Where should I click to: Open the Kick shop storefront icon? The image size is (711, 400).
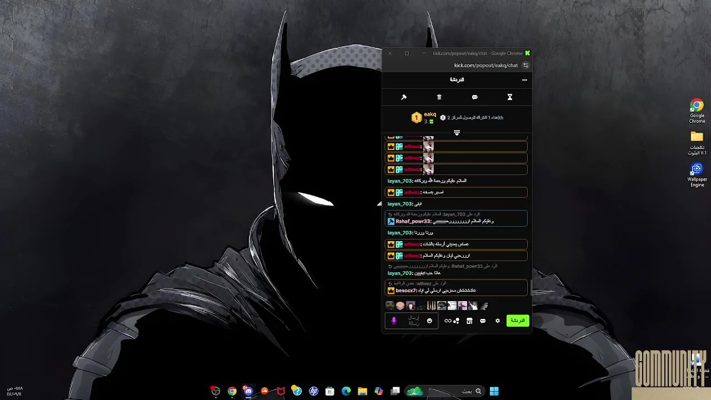click(x=469, y=321)
